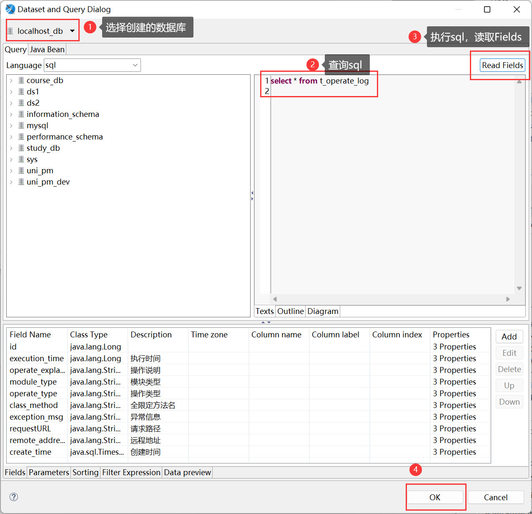
Task: Click the Up button
Action: point(509,385)
